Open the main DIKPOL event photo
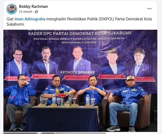The width and height of the screenshot is (162, 134). tap(80, 81)
